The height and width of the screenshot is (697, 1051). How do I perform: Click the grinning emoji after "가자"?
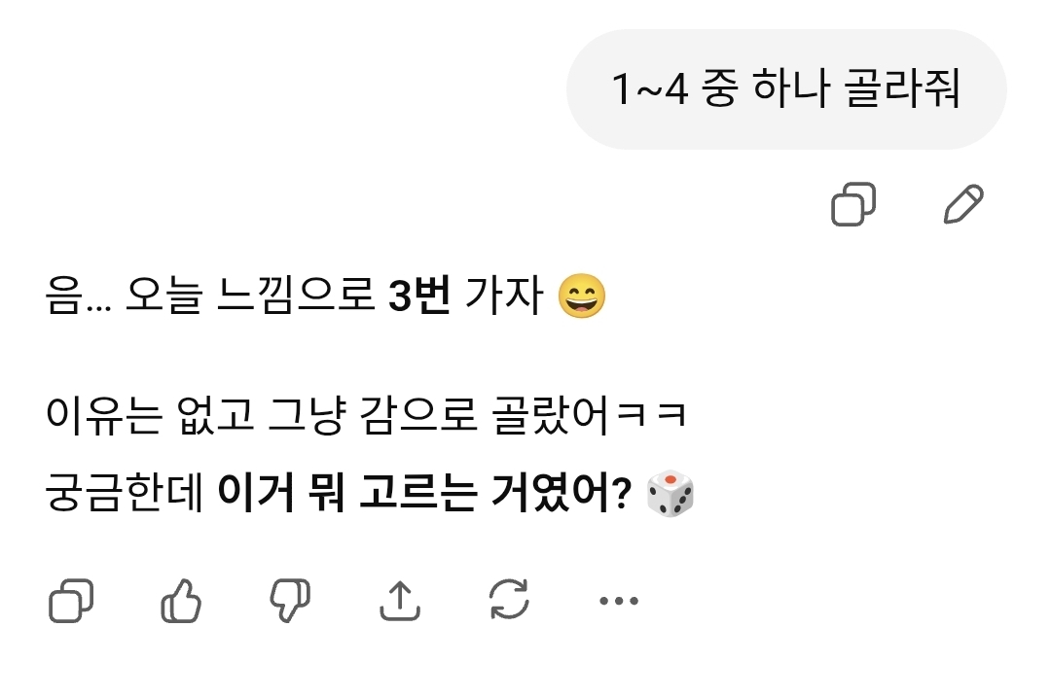581,297
